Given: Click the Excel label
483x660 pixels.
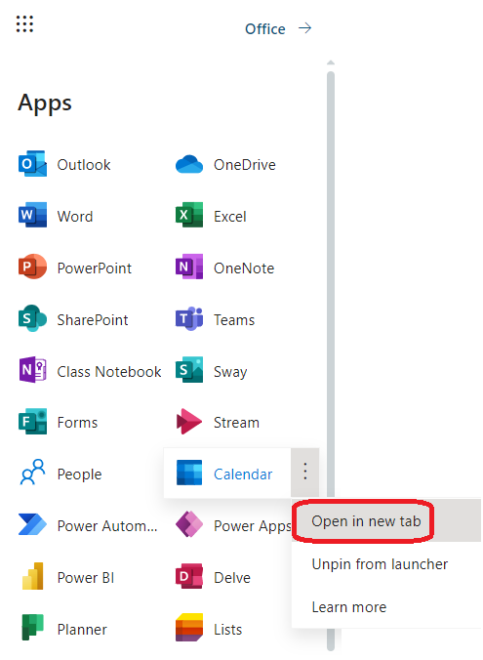Looking at the screenshot, I should (x=229, y=217).
